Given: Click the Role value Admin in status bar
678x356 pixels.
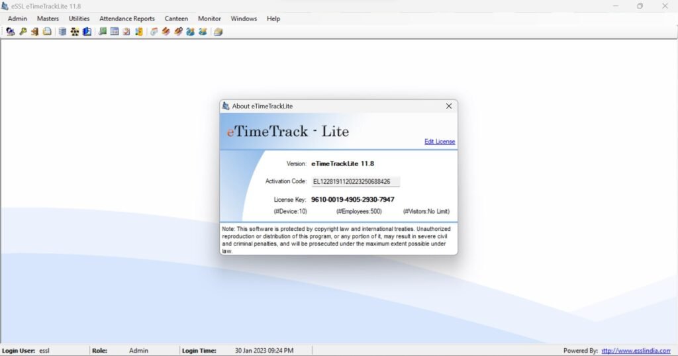Looking at the screenshot, I should (x=138, y=351).
